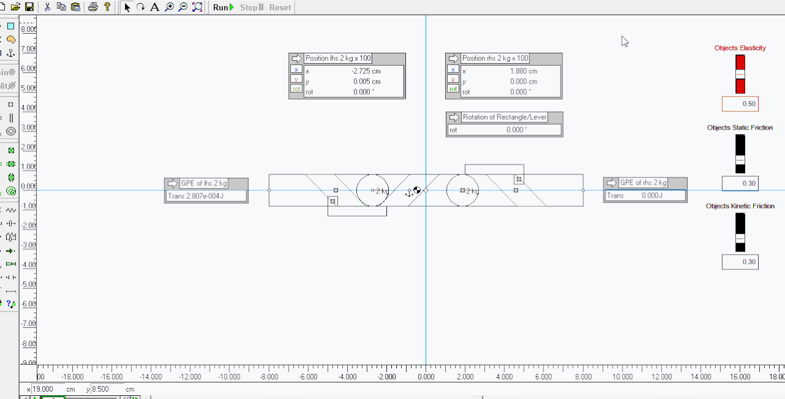Toggle x readout in Position rhs meter
The image size is (785, 399).
[x=453, y=70]
